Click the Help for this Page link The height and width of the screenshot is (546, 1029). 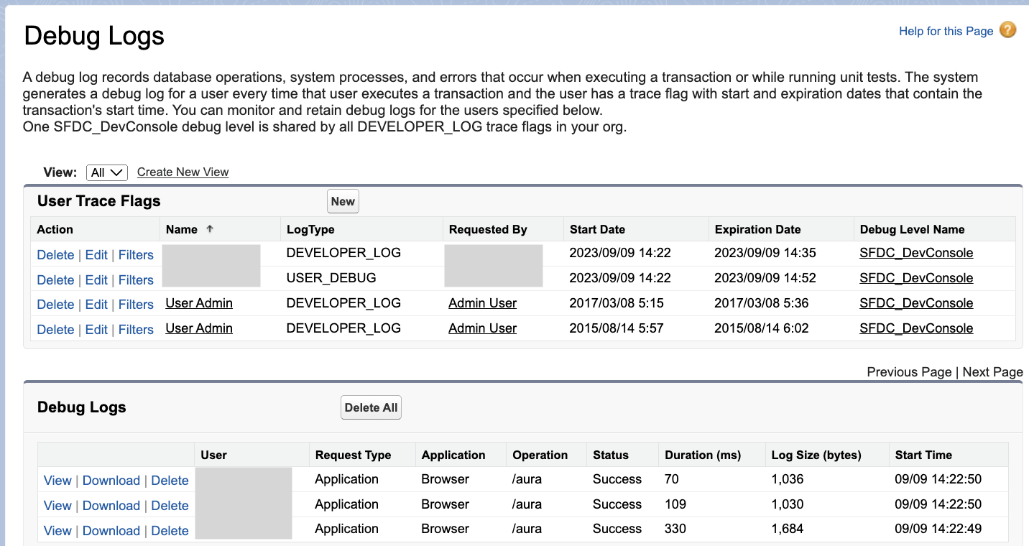945,31
